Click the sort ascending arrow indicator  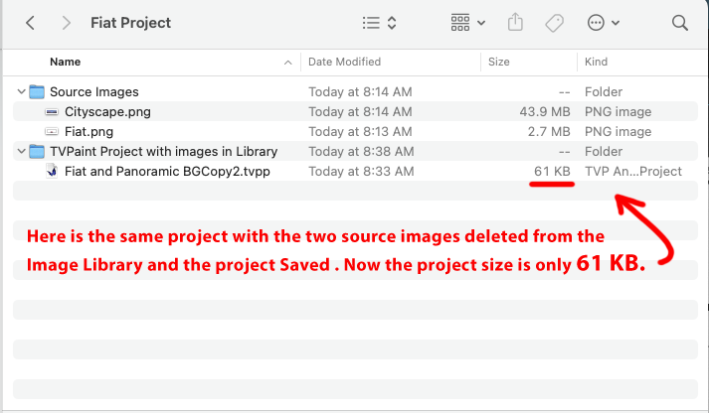click(x=288, y=63)
